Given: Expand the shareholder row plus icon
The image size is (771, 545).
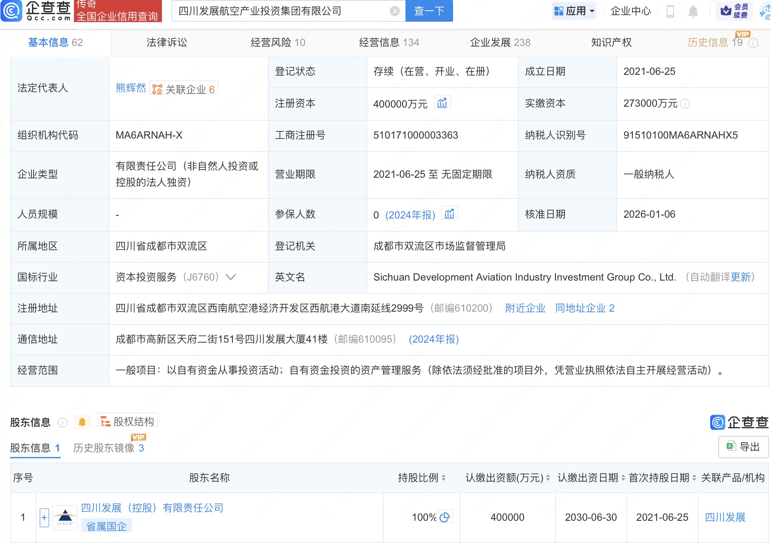Looking at the screenshot, I should pyautogui.click(x=44, y=517).
